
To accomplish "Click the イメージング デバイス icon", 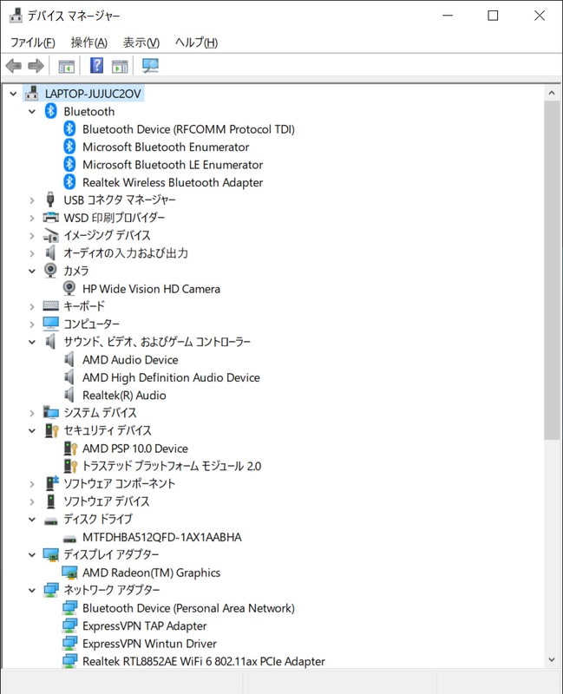I will (51, 235).
